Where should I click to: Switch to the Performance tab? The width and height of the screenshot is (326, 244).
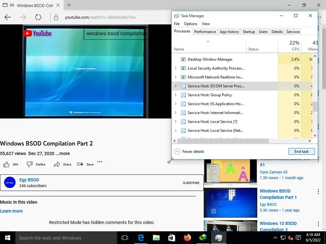point(205,32)
